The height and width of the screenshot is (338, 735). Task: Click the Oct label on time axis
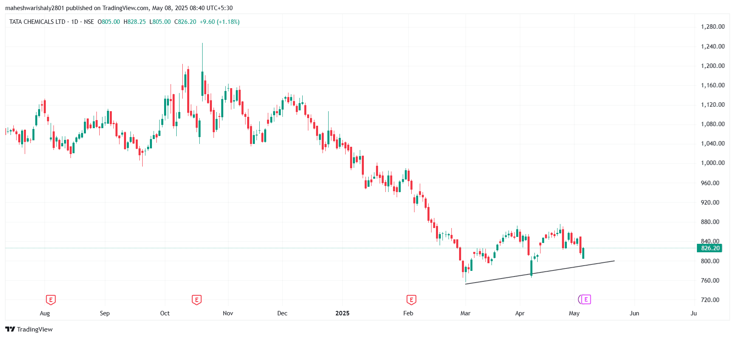pyautogui.click(x=165, y=313)
